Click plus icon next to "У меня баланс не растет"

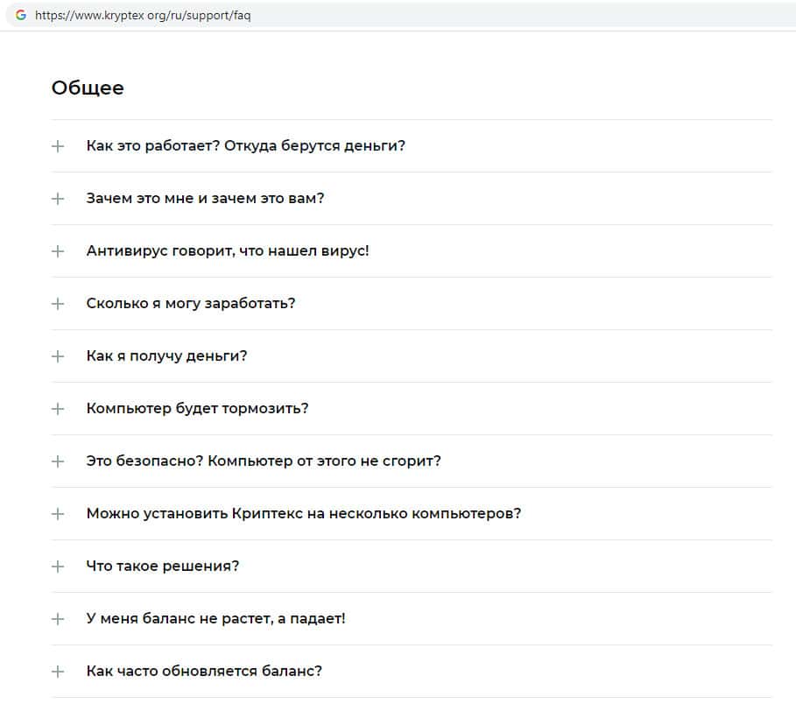(58, 619)
